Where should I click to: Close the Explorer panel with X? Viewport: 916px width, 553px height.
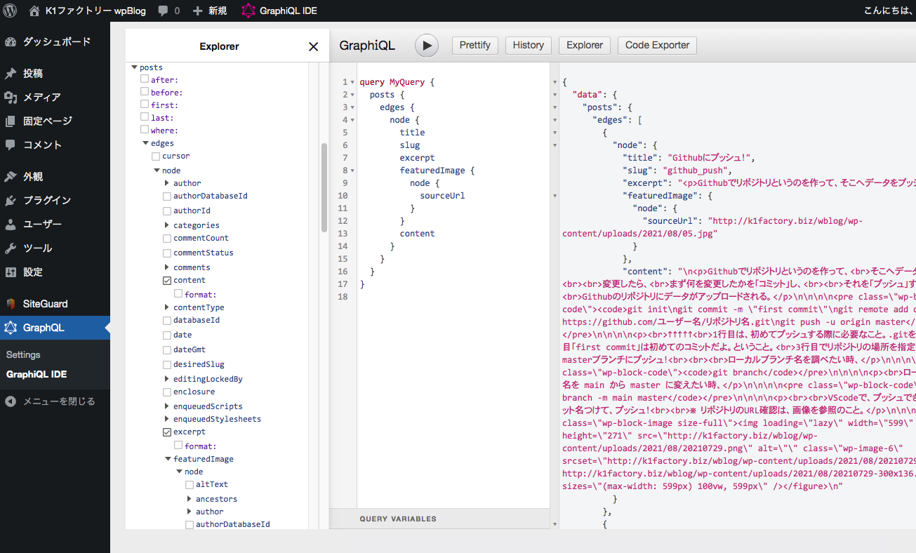point(314,46)
